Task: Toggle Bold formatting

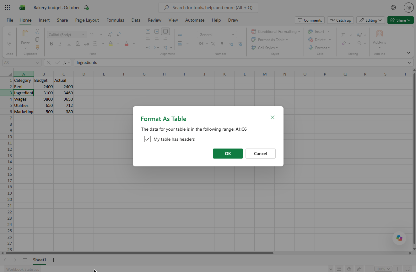Action: (51, 44)
